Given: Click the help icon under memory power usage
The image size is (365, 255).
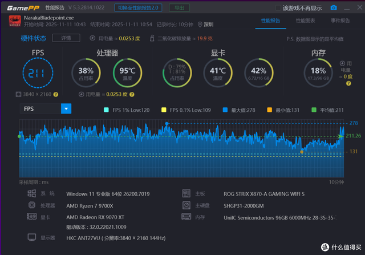Looking at the screenshot, I should [348, 83].
